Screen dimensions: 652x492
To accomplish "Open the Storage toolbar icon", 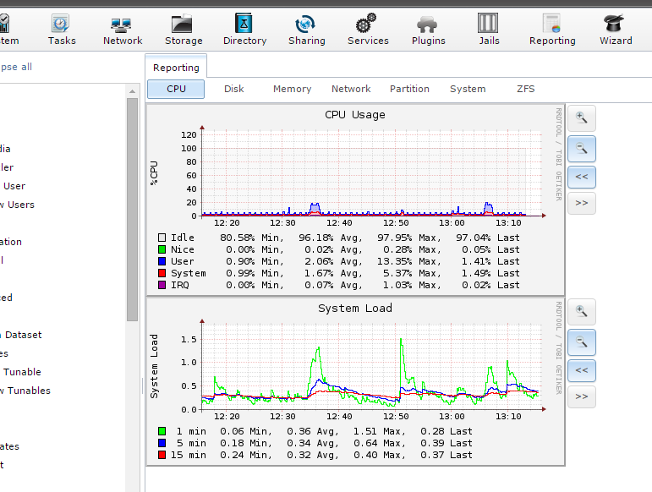I will pyautogui.click(x=184, y=29).
